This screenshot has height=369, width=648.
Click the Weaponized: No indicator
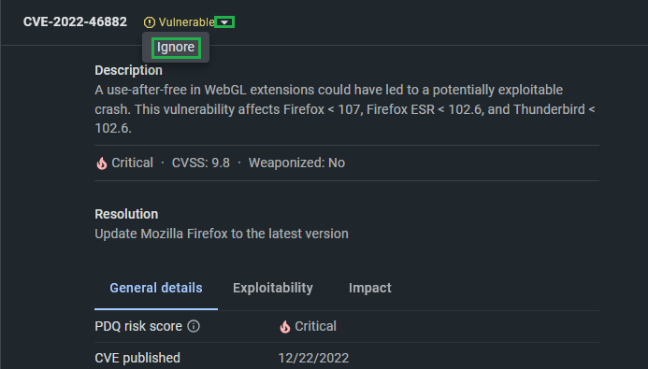point(296,163)
